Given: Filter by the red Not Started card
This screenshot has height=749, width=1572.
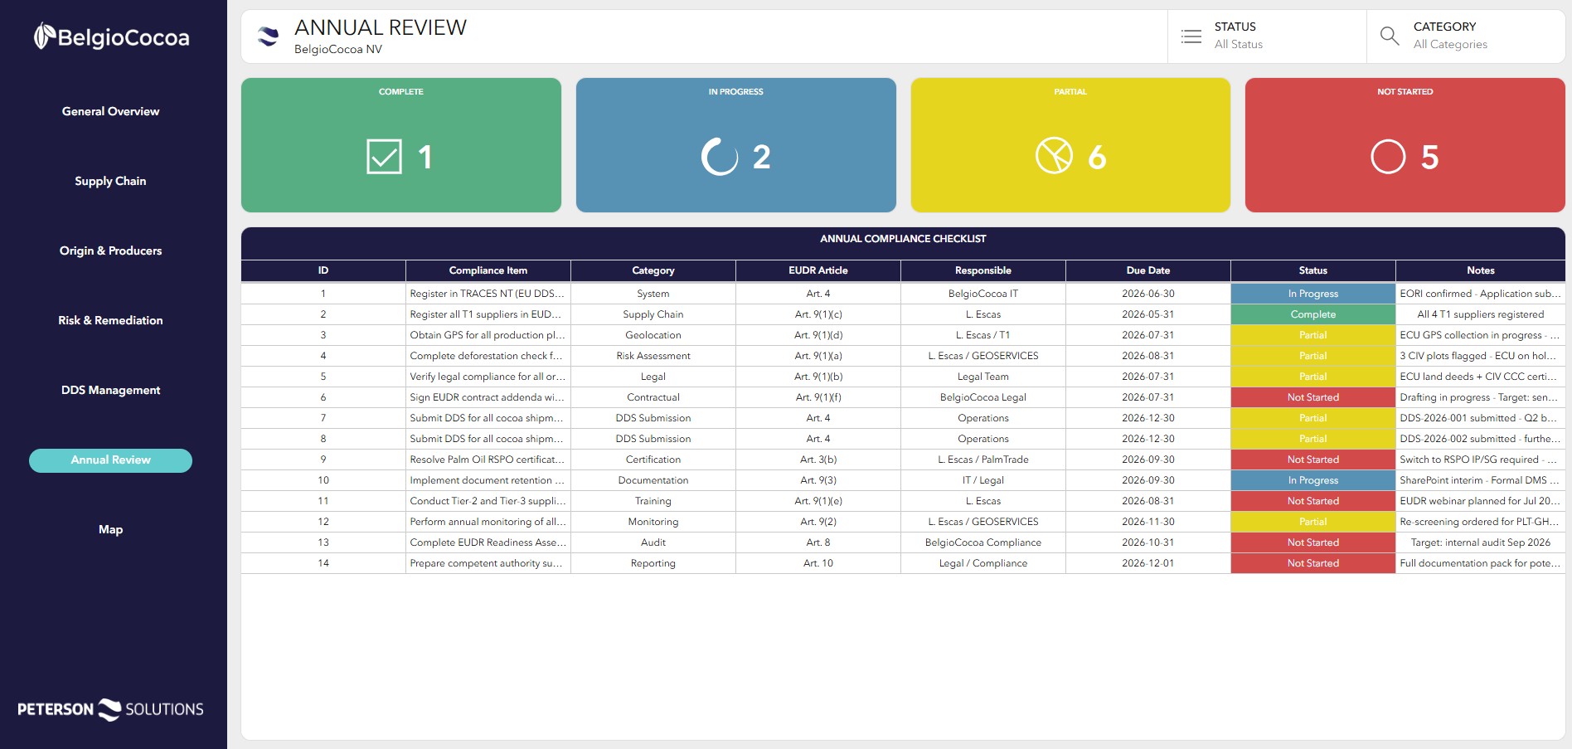Looking at the screenshot, I should (1405, 145).
